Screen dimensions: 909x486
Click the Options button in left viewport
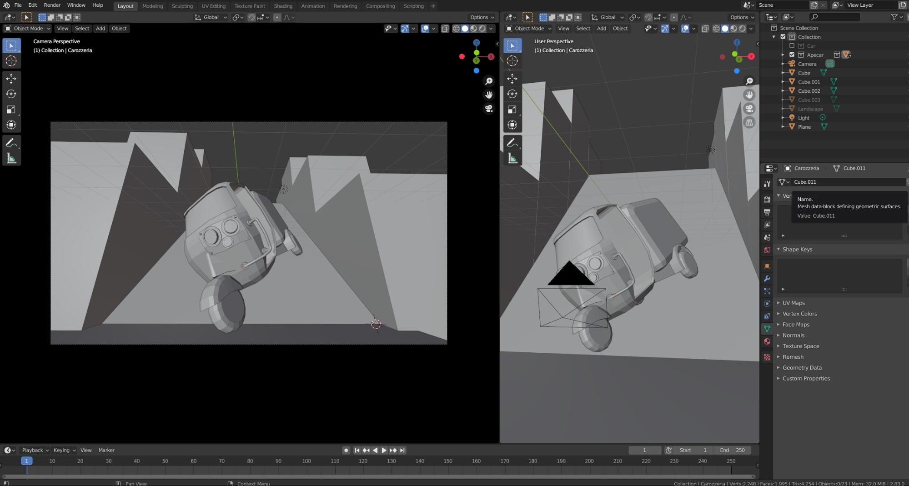point(482,17)
